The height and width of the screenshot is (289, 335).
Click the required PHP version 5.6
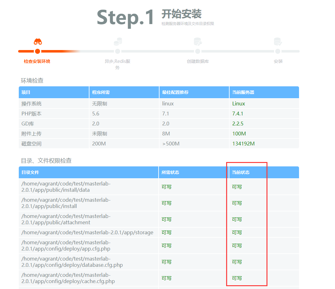tap(96, 114)
